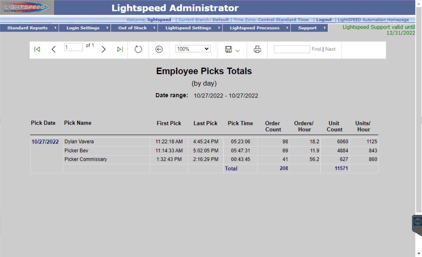Go to first page of report

coord(37,49)
